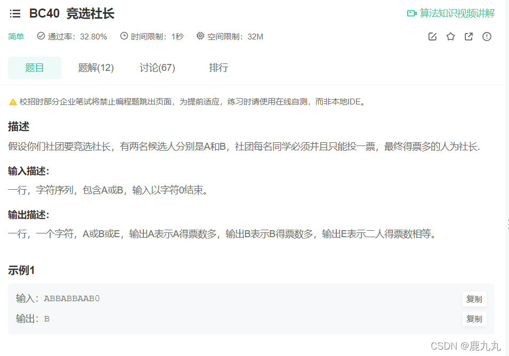The height and width of the screenshot is (356, 509).
Task: Favorite this problem with star icon
Action: point(450,36)
